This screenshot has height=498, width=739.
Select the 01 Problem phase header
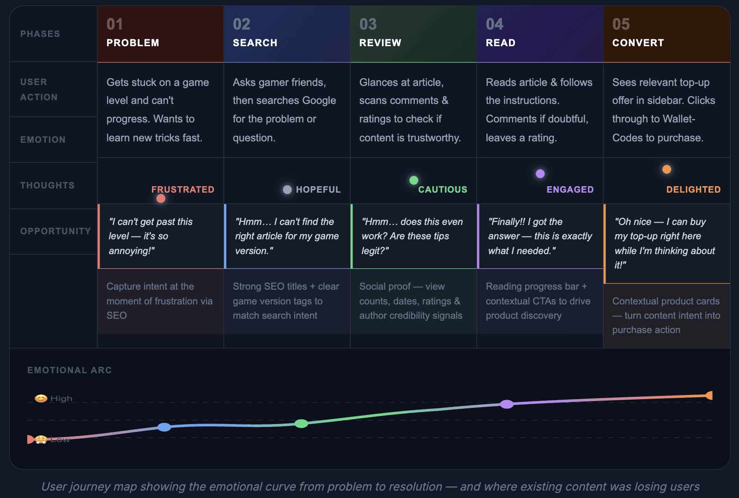160,34
